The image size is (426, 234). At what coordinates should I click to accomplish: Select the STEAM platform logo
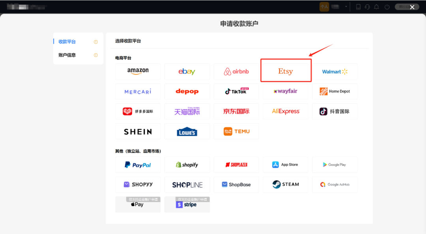pos(285,184)
